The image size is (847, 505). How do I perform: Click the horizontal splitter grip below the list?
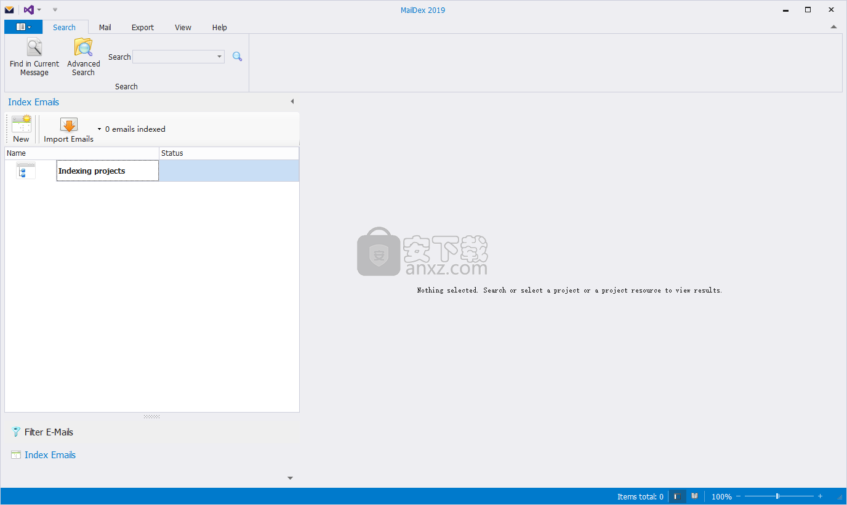pos(151,416)
